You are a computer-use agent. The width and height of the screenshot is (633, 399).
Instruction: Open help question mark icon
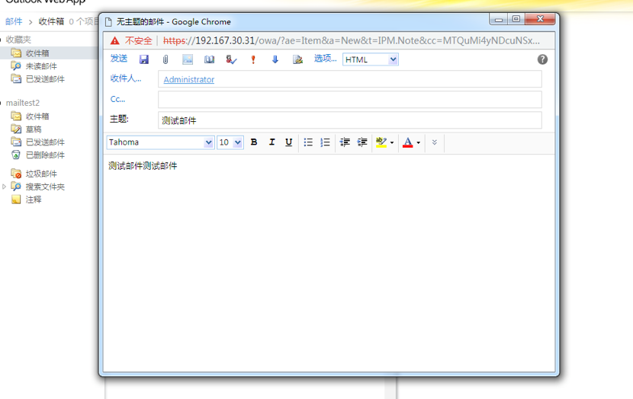pyautogui.click(x=542, y=59)
